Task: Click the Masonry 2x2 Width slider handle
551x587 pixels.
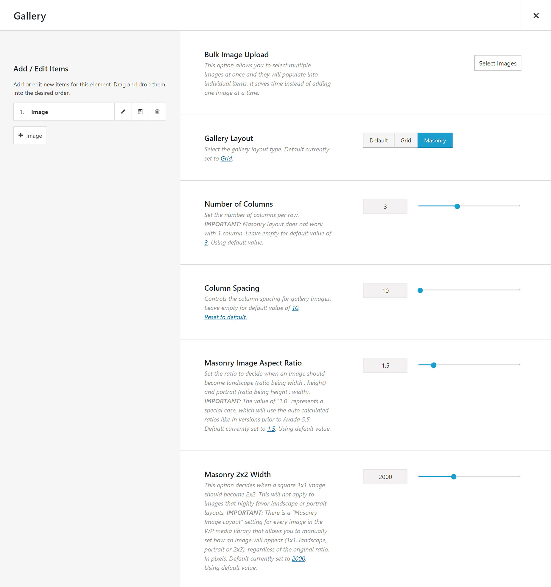Action: 453,477
